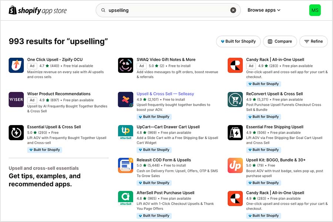Expand the Browse apps menu
This screenshot has width=333, height=222.
264,10
